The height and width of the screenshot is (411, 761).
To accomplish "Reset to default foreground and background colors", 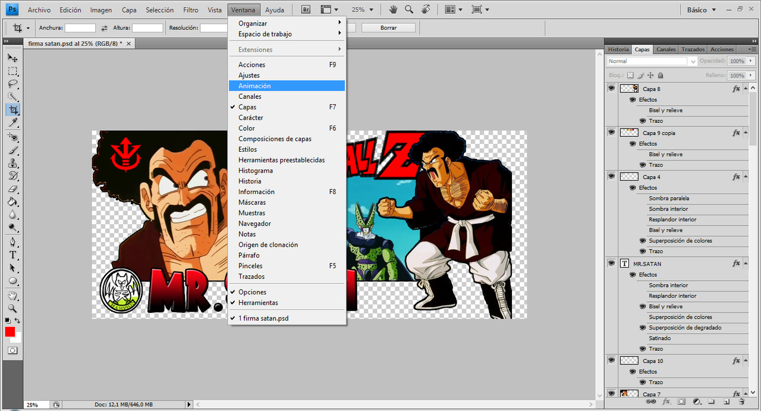I will pyautogui.click(x=8, y=321).
